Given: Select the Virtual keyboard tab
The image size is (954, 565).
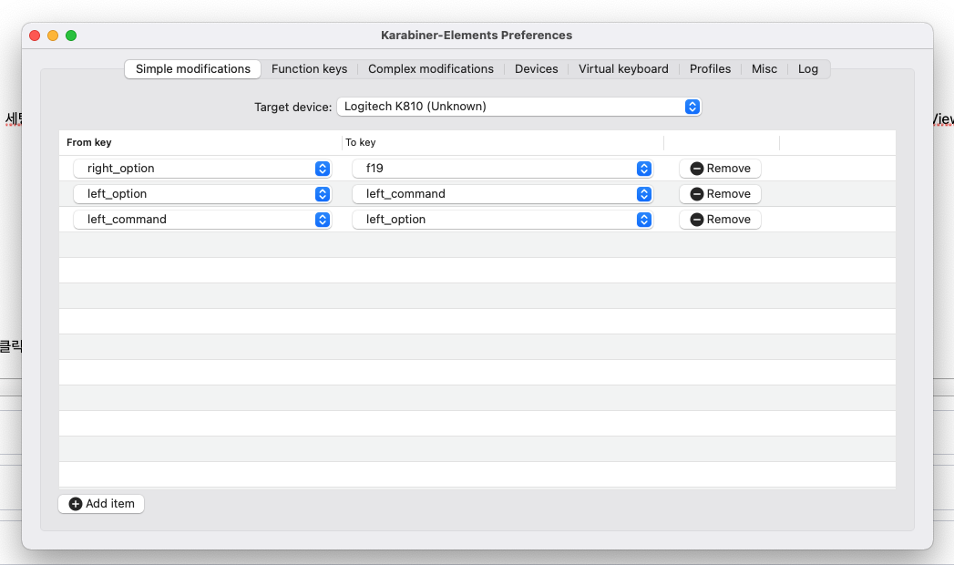Looking at the screenshot, I should click(x=623, y=69).
